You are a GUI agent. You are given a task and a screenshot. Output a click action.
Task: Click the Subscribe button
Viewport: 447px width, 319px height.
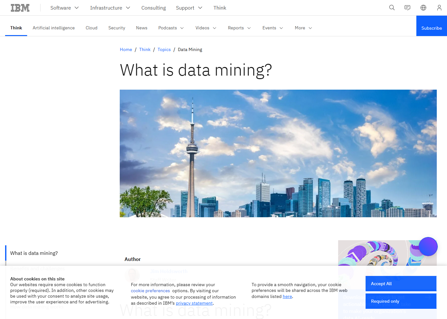point(432,26)
